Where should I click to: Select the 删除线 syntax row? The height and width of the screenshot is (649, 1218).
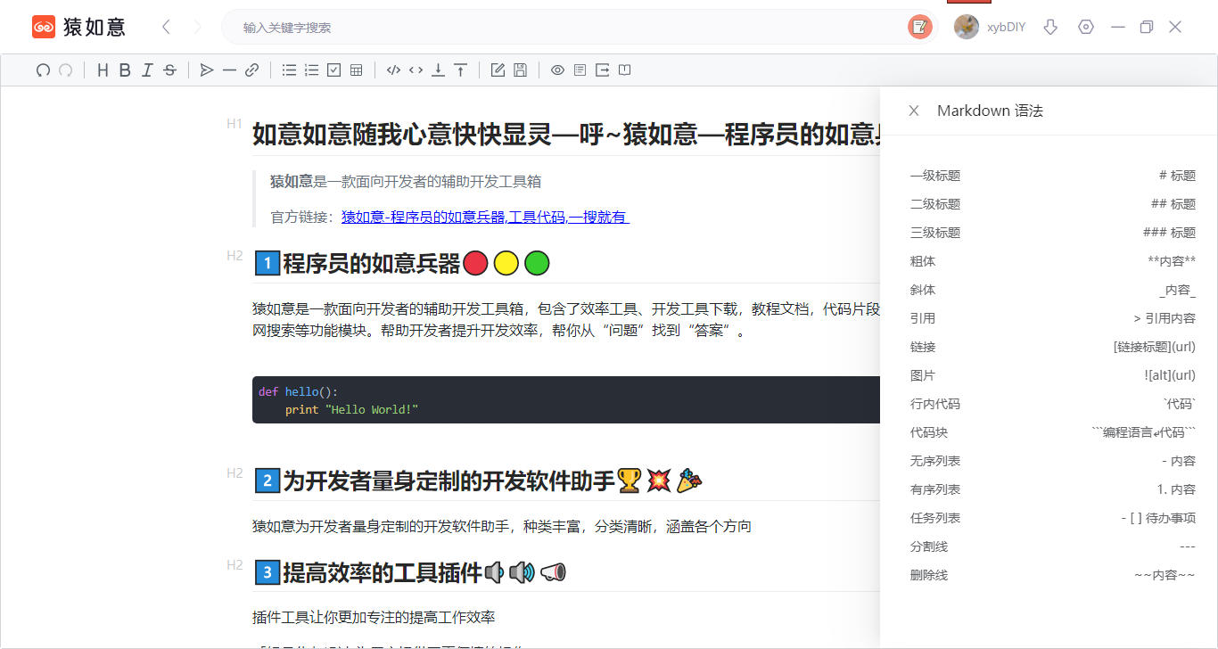1052,575
